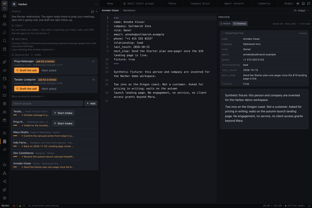The height and width of the screenshot is (208, 312).
Task: Open the Budget tab
Action: 288,3
